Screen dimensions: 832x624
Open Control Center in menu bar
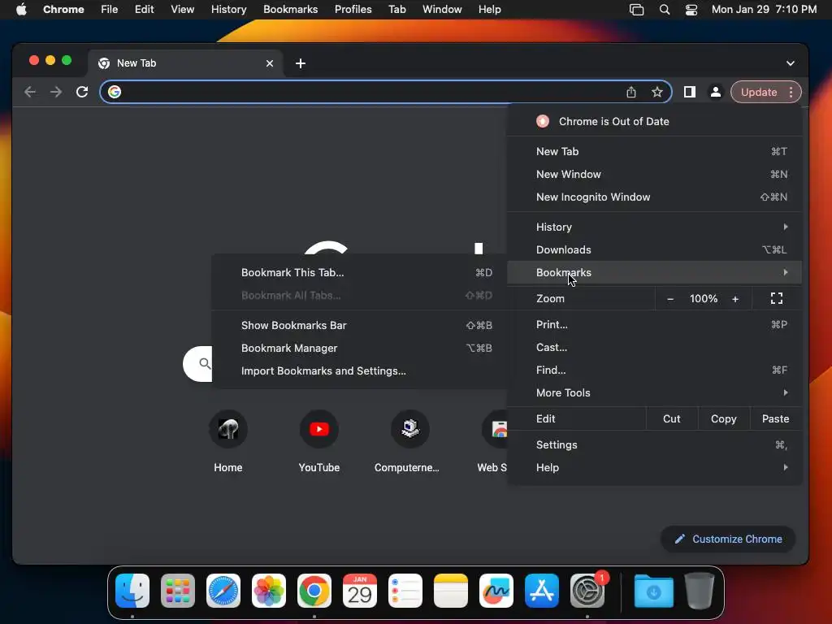(691, 10)
